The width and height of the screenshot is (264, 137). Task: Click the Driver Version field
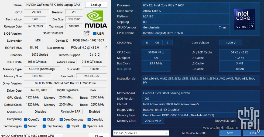(x=65, y=83)
